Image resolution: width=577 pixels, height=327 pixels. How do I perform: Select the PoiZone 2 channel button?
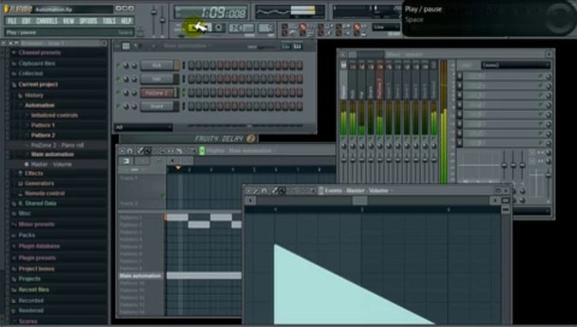coord(157,93)
